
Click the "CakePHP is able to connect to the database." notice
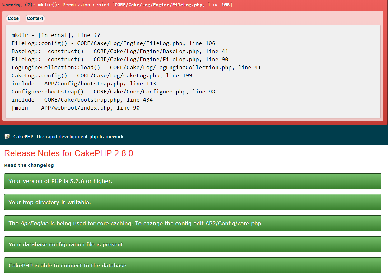(x=193, y=266)
